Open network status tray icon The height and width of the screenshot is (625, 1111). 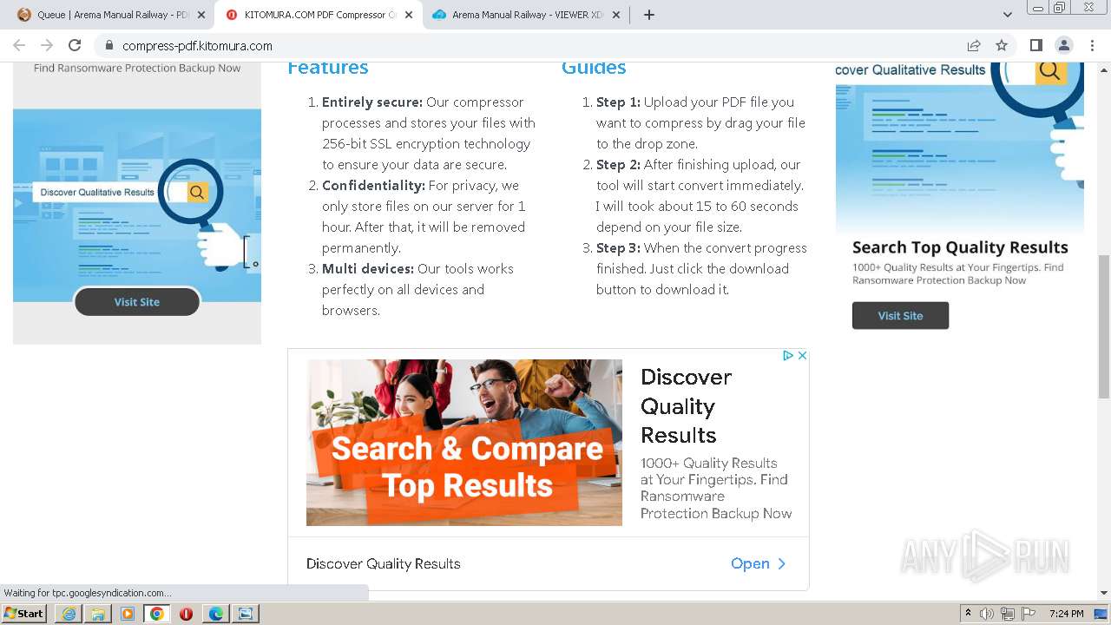click(x=1008, y=614)
